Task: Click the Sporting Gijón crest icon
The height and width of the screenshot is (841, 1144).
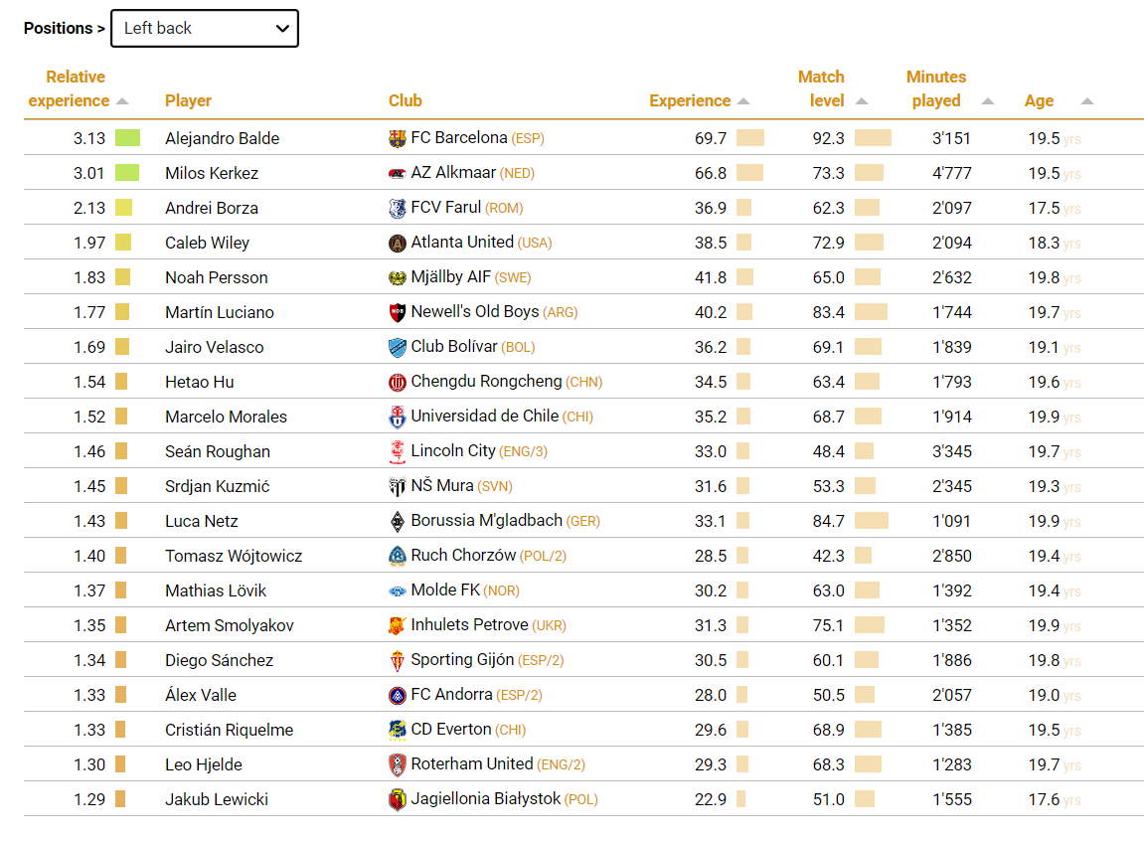Action: click(398, 661)
